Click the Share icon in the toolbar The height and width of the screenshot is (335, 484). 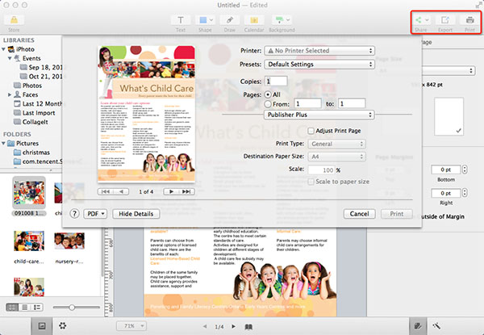(422, 19)
